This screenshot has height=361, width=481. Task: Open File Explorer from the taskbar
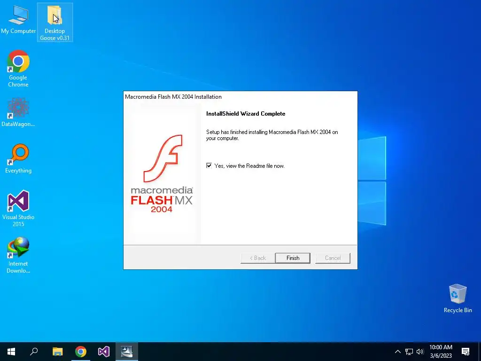[x=57, y=352]
